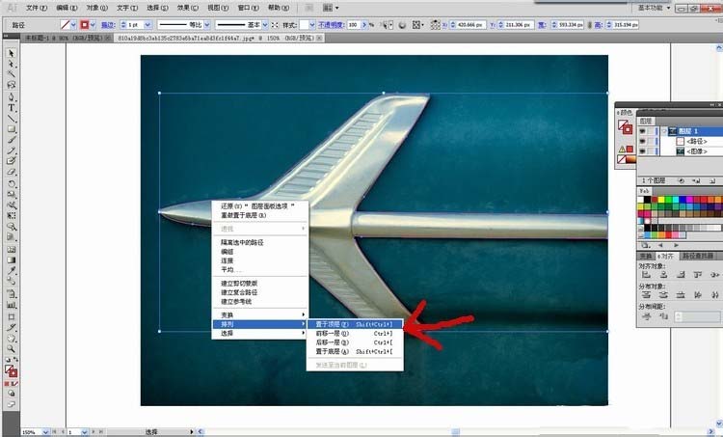Select the Rotate tool
The width and height of the screenshot is (723, 437).
11,183
